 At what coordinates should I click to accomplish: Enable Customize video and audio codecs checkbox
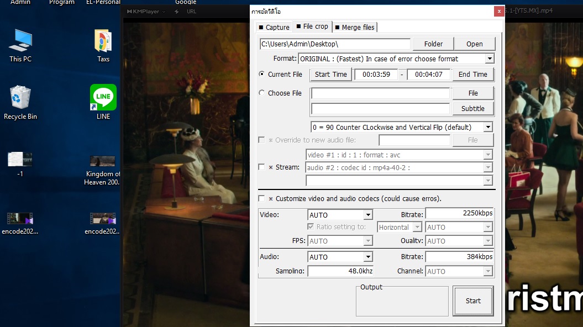[x=262, y=198]
